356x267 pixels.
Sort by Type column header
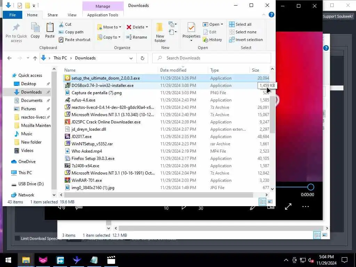point(229,70)
